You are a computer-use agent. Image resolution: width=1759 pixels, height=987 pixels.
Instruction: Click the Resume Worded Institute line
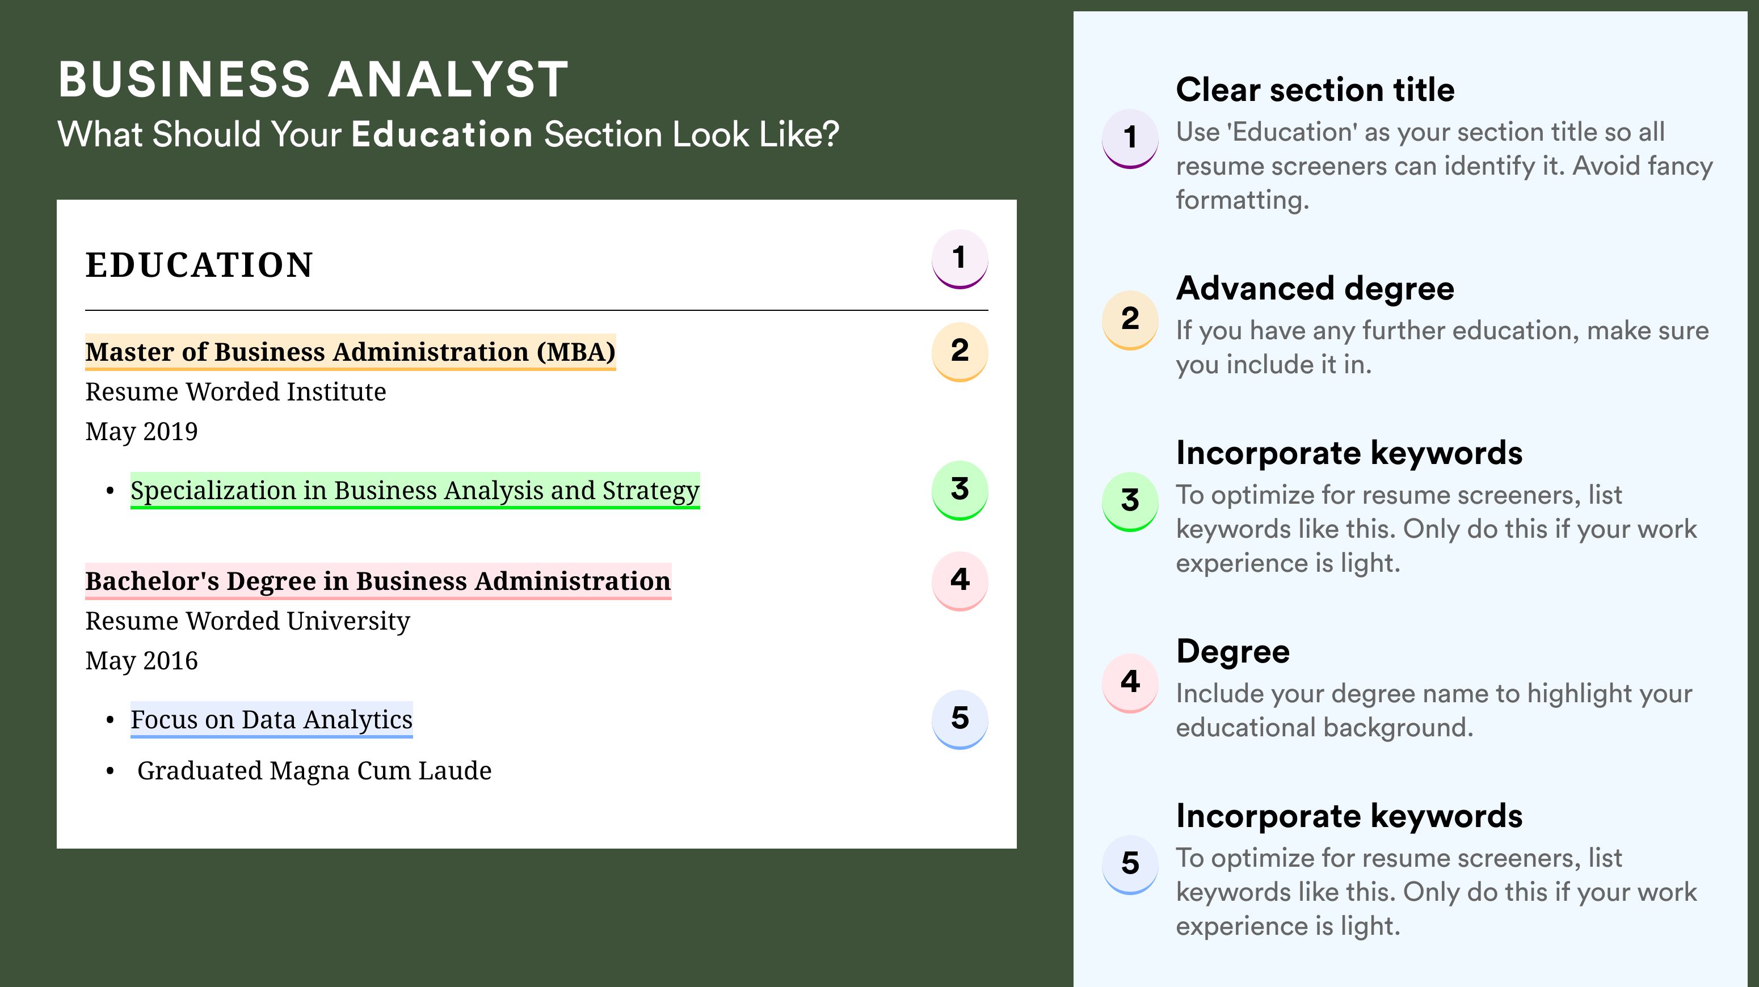click(x=235, y=392)
